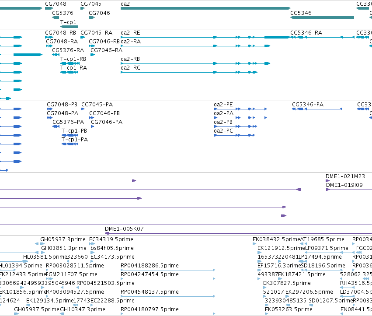Screen dimensions: 372x316
Task: Select the DME1-019I09 BAC label
Action: coord(344,185)
